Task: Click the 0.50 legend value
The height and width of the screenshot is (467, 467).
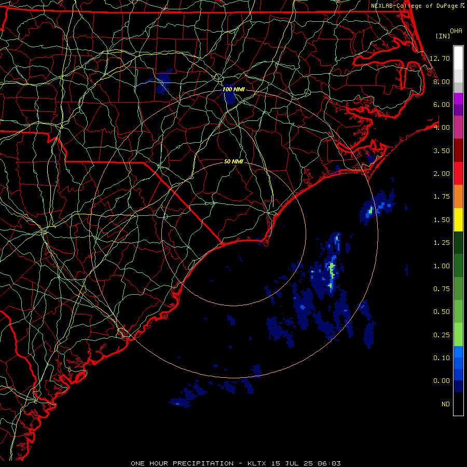Action: [x=442, y=312]
